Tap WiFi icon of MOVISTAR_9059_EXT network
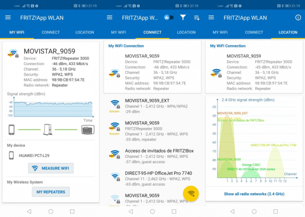305x217 pixels. 115,104
